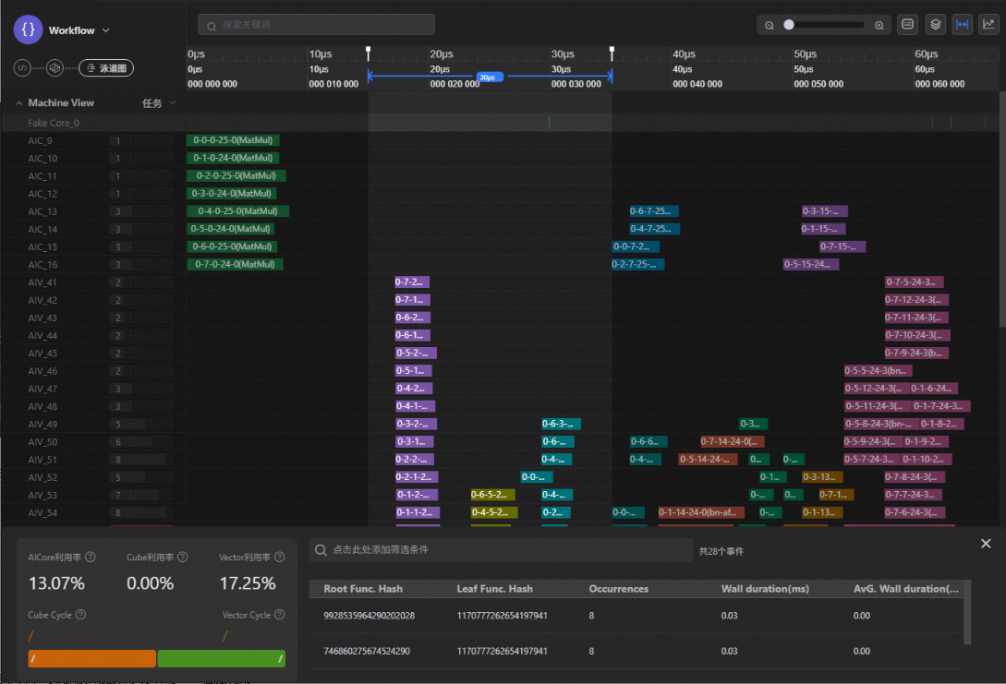Select the AIC_13 row in Machine View

[42, 211]
